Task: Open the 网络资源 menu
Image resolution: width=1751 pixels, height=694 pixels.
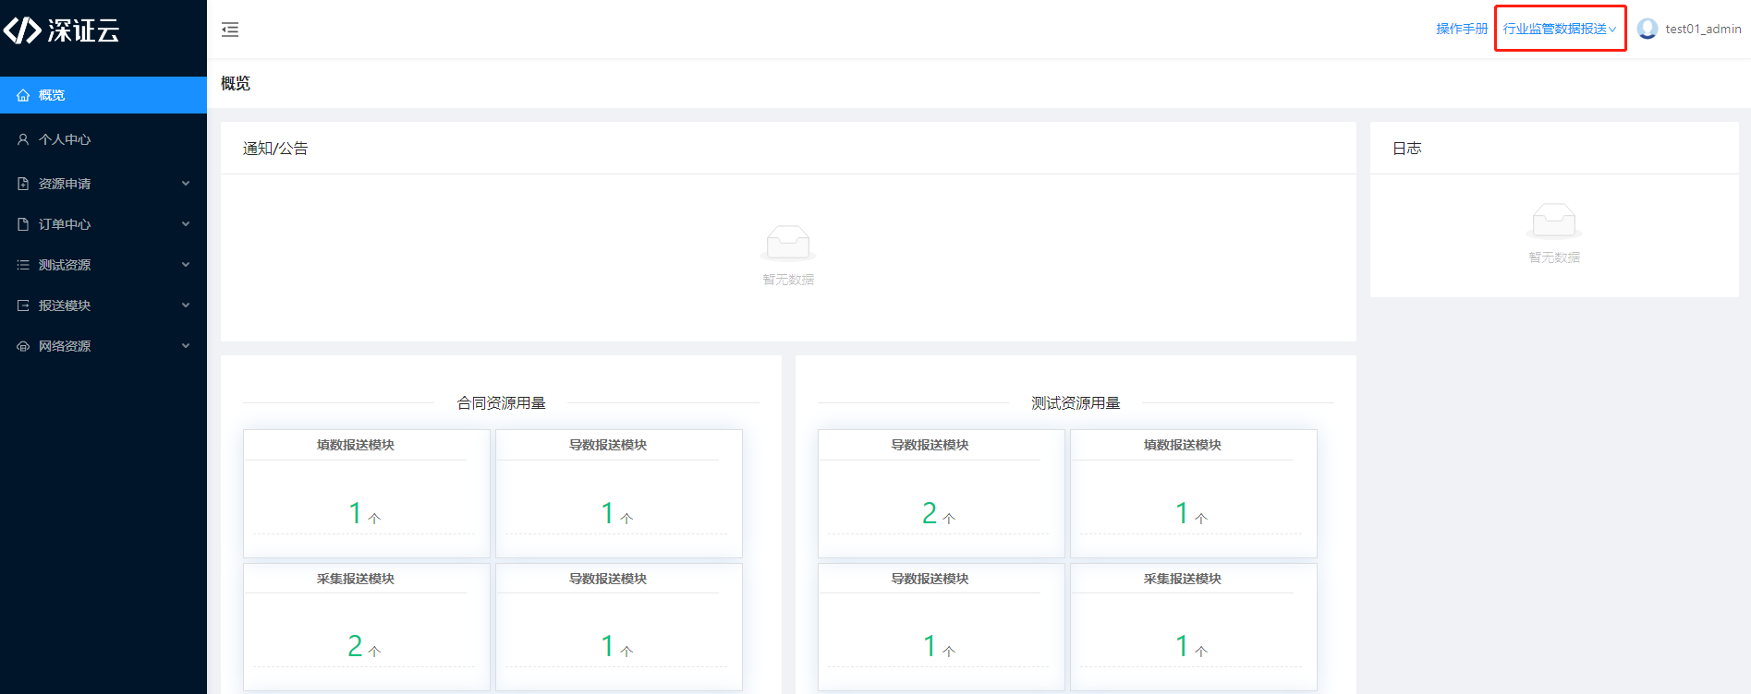Action: (x=103, y=346)
